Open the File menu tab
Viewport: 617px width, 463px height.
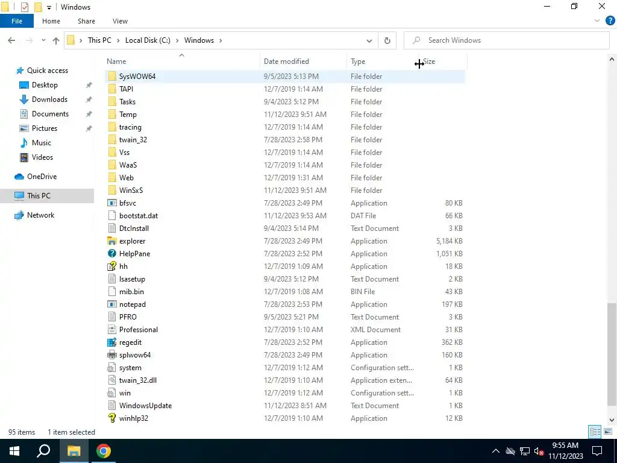click(x=17, y=21)
